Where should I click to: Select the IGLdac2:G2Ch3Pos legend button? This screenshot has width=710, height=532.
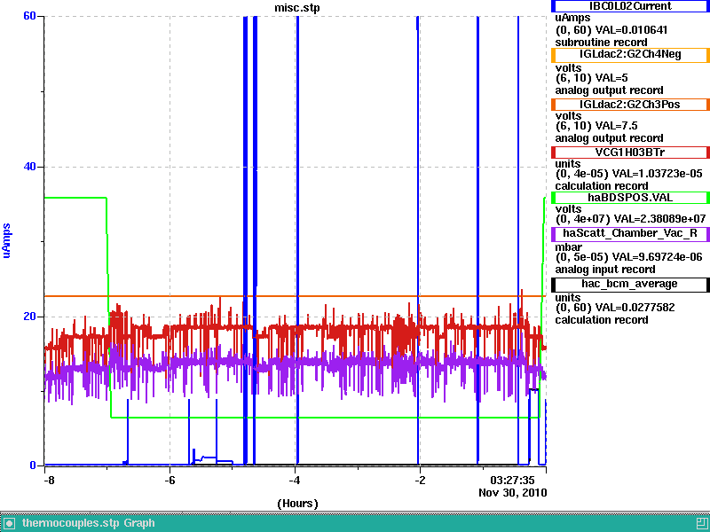coord(630,105)
